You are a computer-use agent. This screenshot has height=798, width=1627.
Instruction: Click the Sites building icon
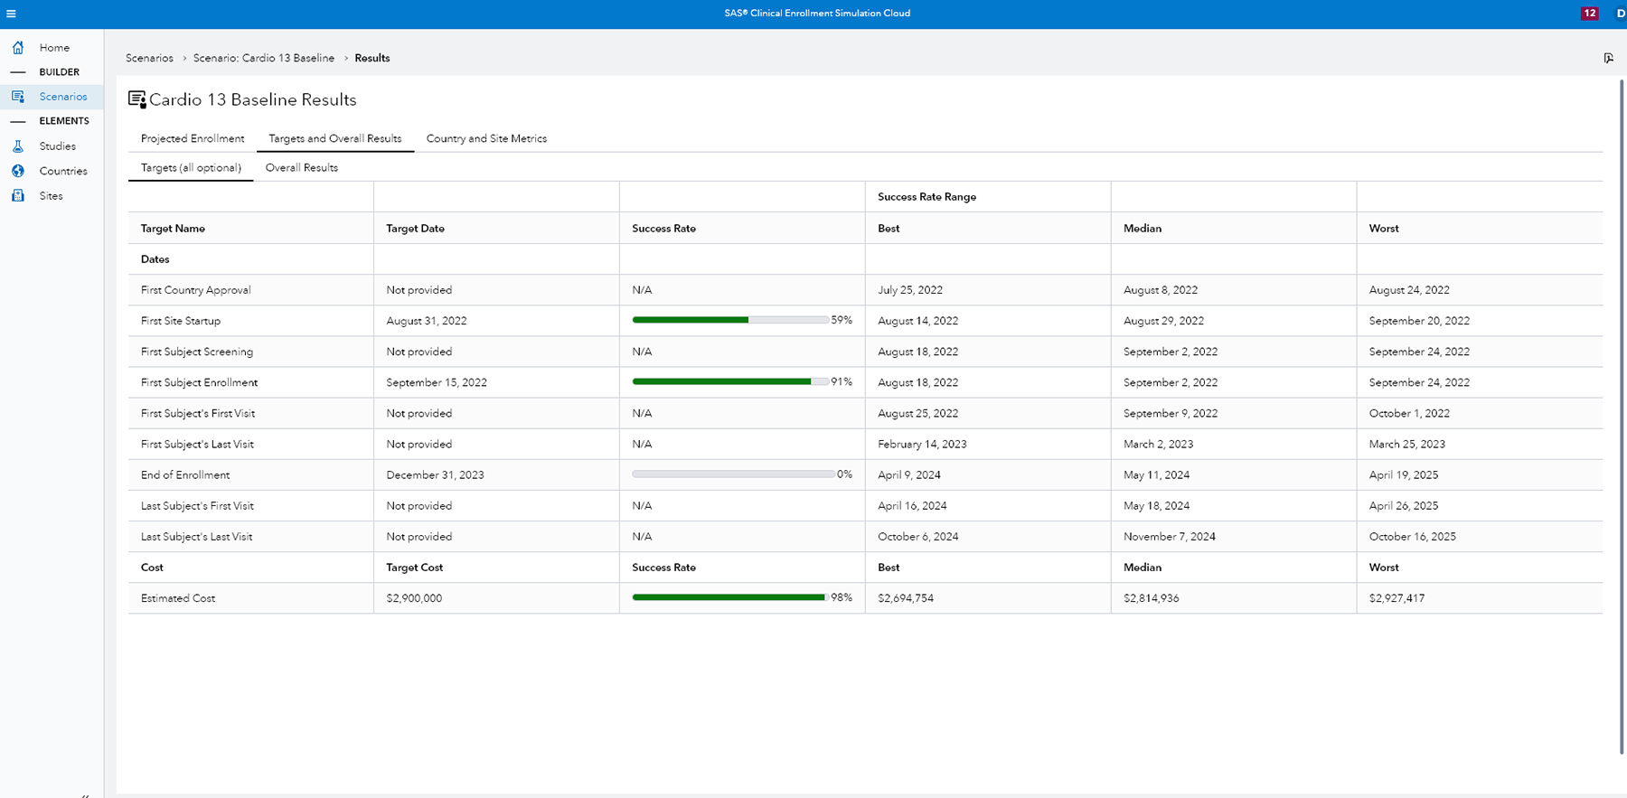pos(18,195)
